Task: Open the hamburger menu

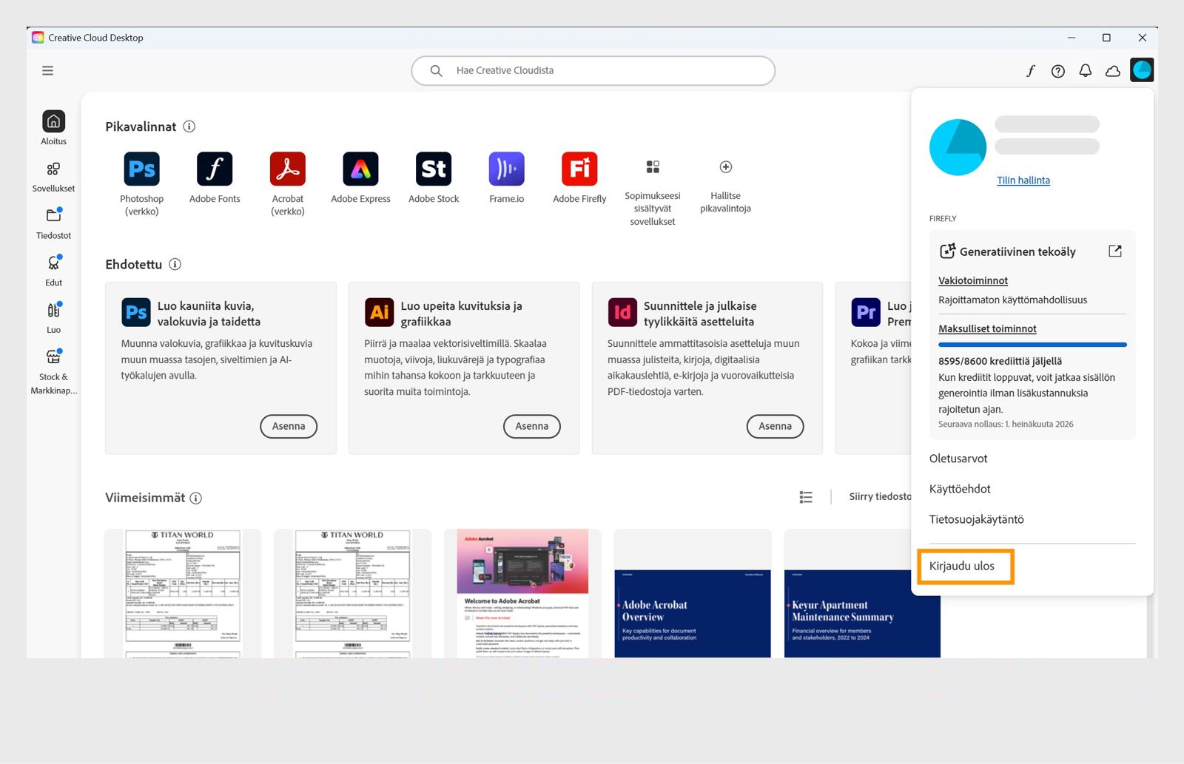Action: 47,70
